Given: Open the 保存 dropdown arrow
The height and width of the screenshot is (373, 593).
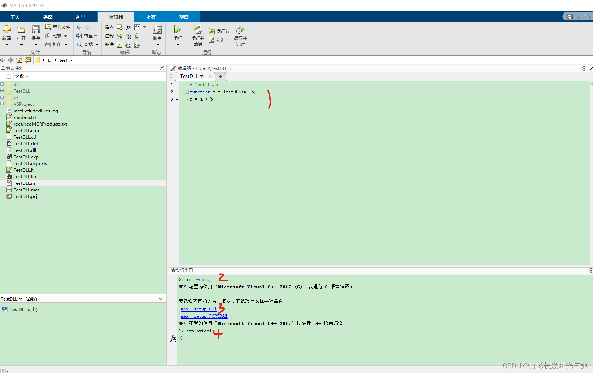Looking at the screenshot, I should click(36, 45).
